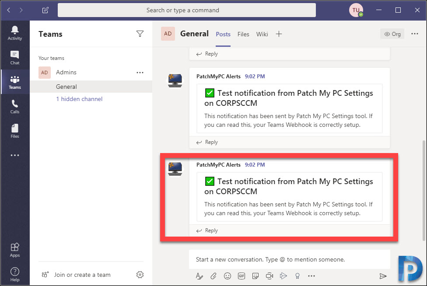
Task: Open the lower PatchMyPC Alerts avatar
Action: (x=175, y=169)
